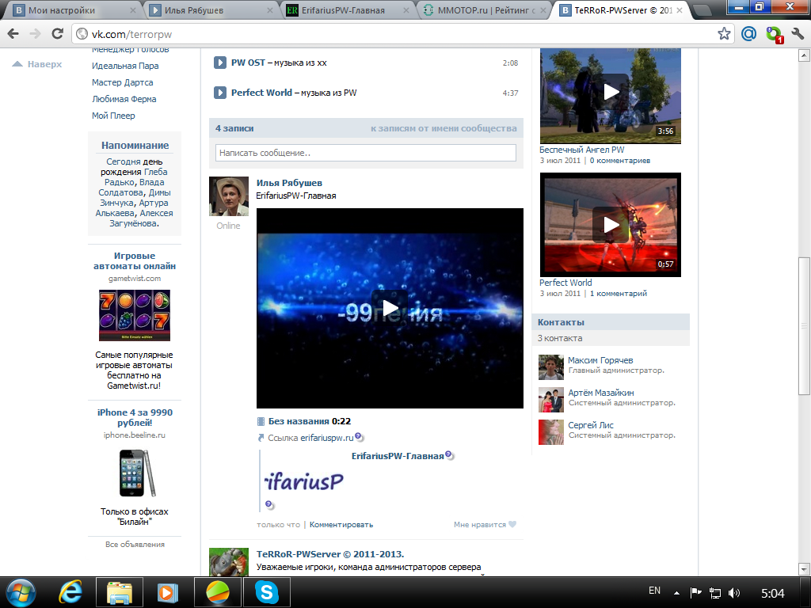Click the 4 записи wall header

pos(234,128)
